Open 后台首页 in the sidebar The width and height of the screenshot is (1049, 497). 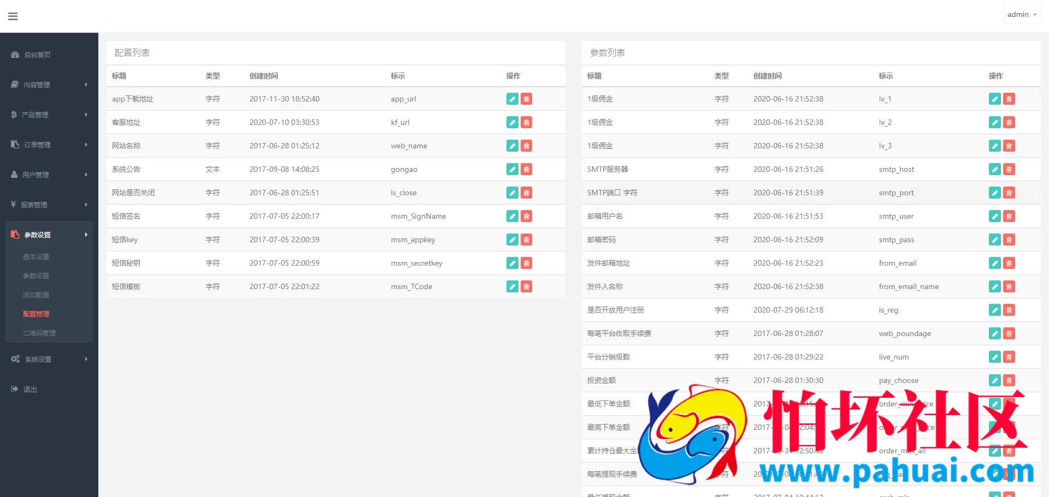pos(37,55)
